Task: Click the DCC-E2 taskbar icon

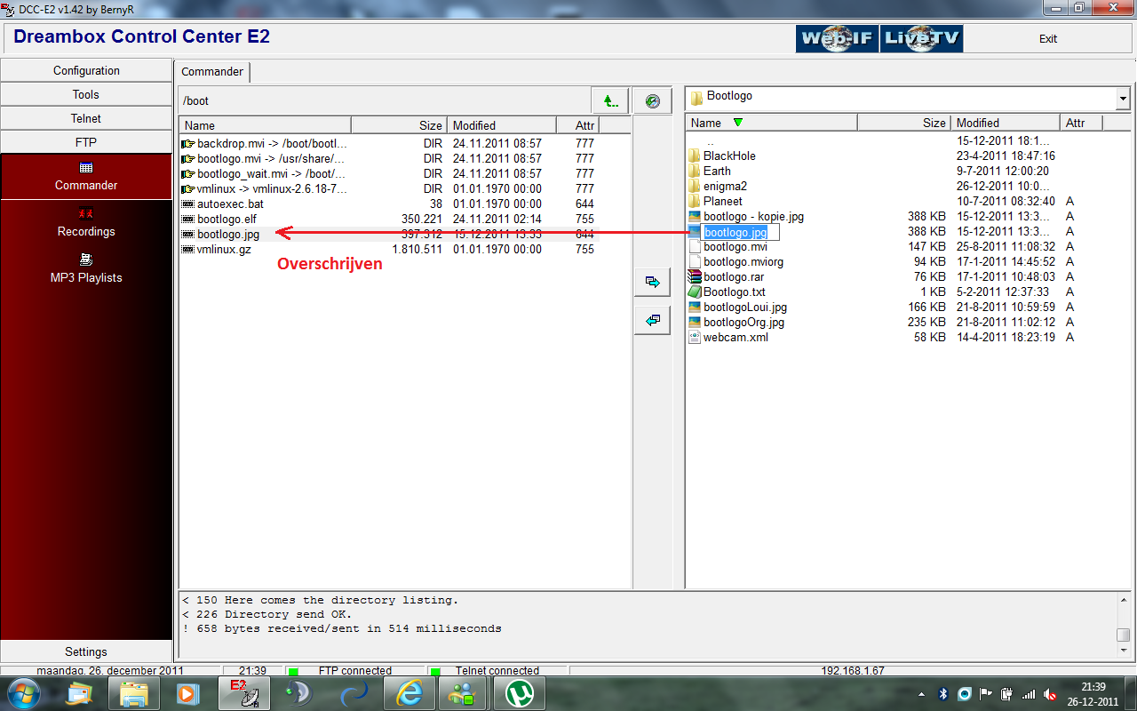Action: (244, 693)
